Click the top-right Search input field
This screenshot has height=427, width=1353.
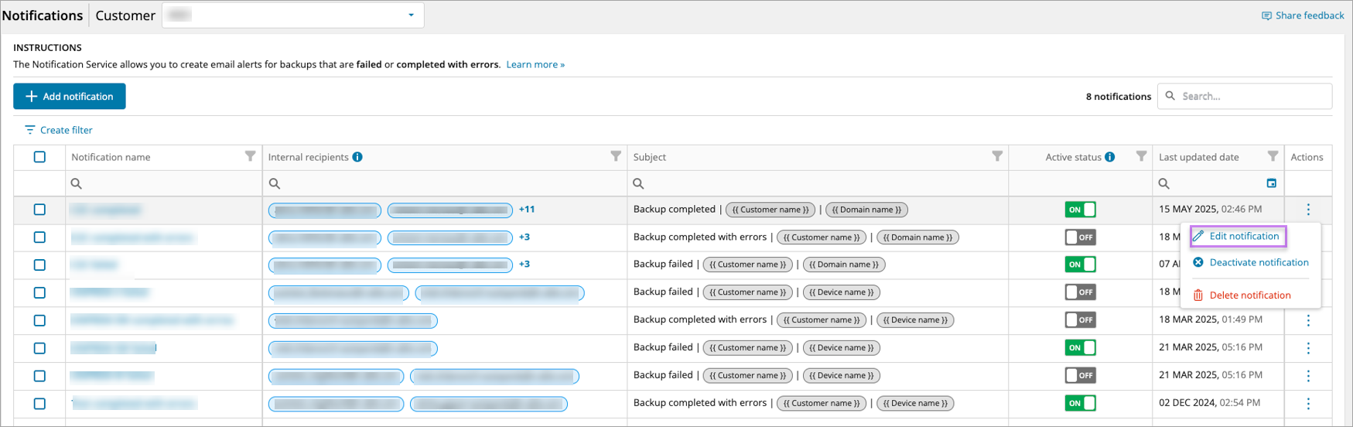point(1245,96)
